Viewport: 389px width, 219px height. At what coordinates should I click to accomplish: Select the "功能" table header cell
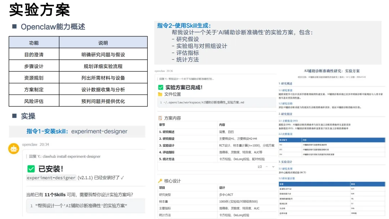click(x=34, y=43)
